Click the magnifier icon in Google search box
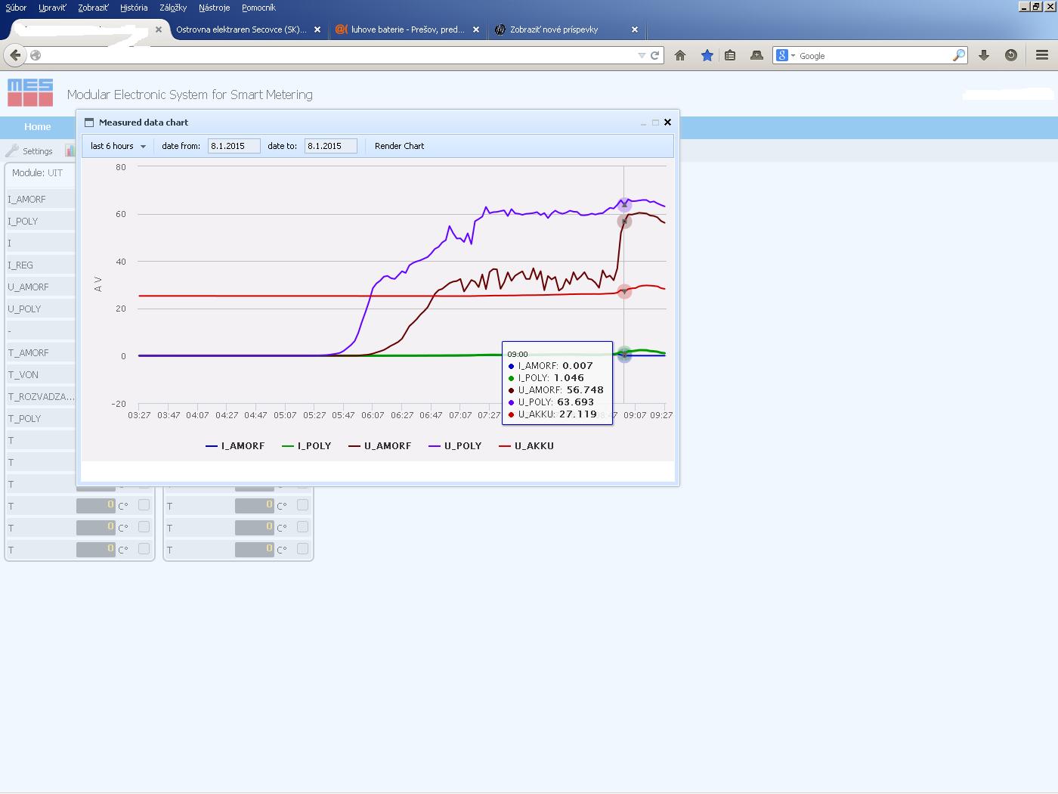 [x=958, y=55]
